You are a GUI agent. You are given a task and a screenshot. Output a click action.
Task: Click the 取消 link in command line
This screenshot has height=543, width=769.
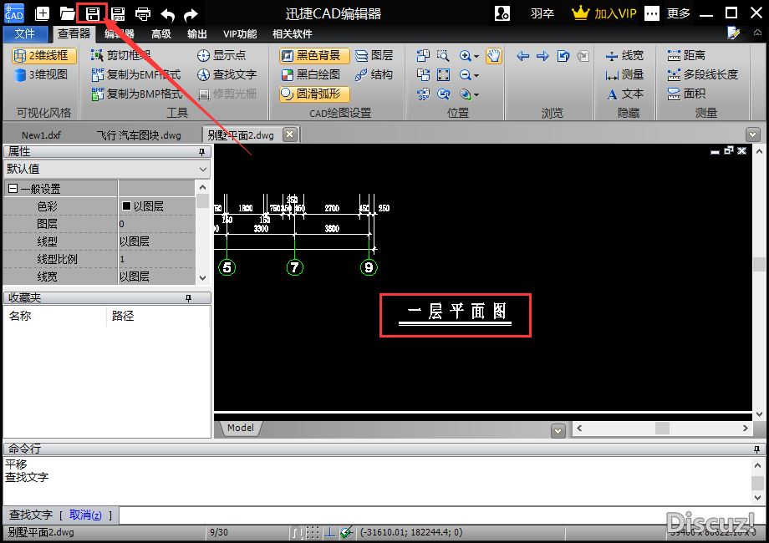click(85, 515)
